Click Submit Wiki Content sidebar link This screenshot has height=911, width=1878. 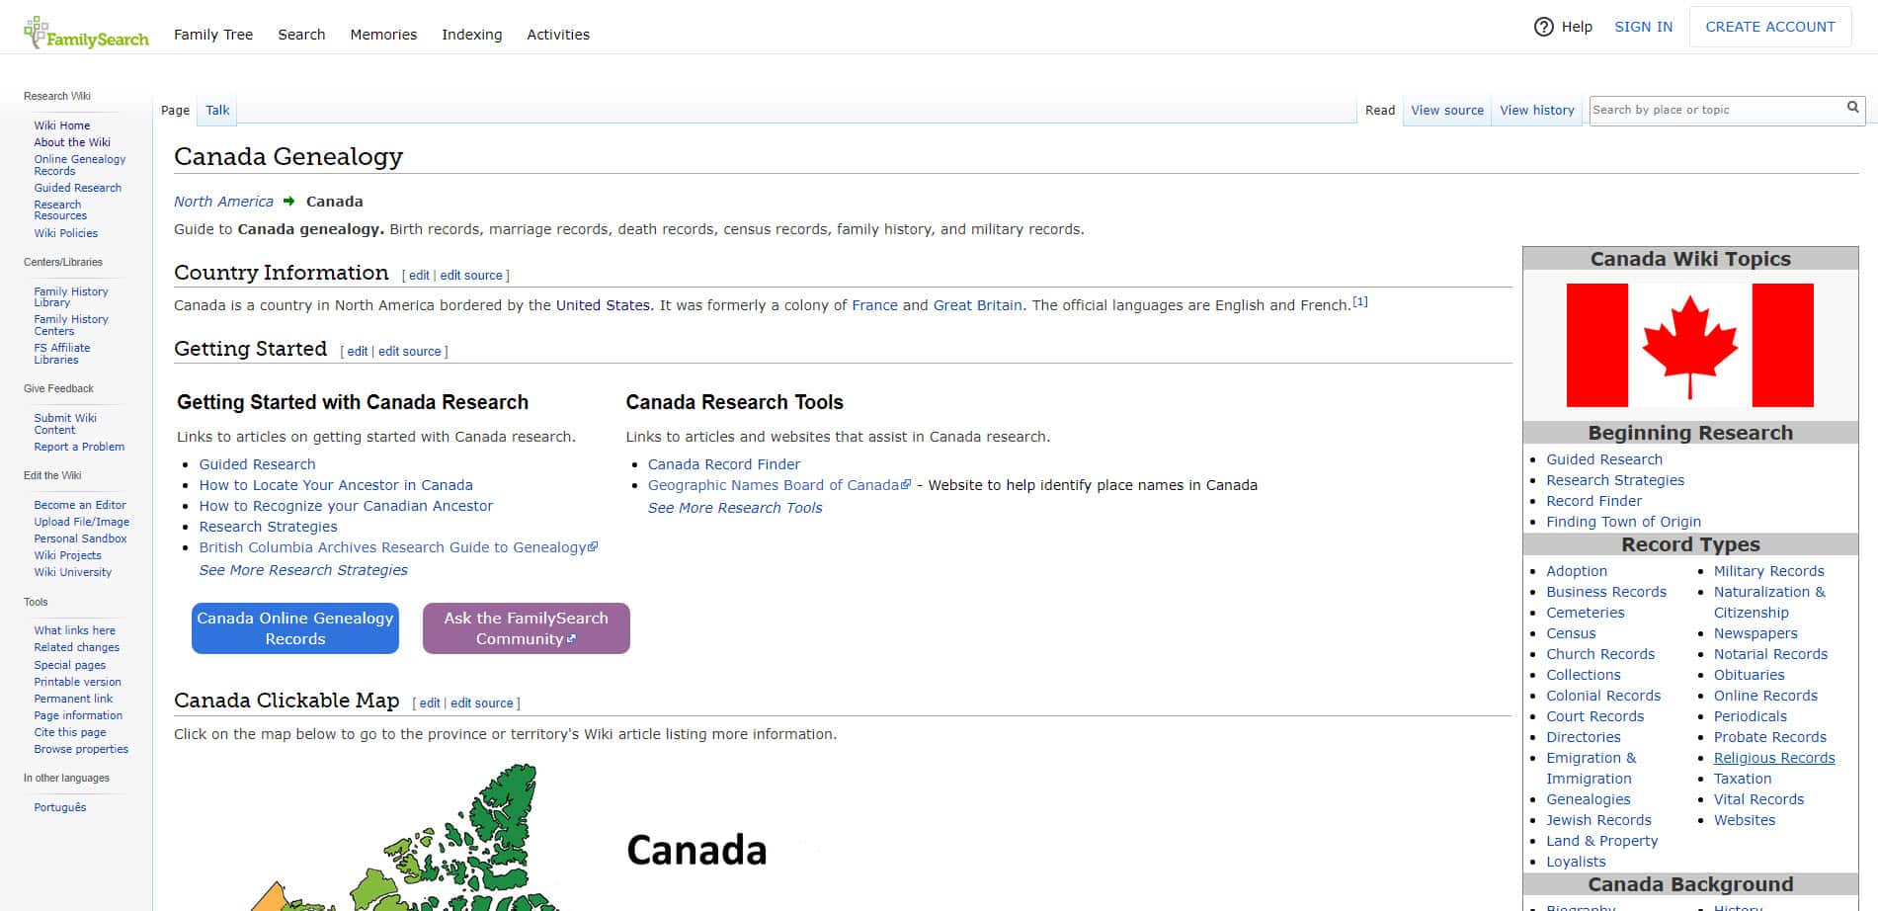(65, 424)
